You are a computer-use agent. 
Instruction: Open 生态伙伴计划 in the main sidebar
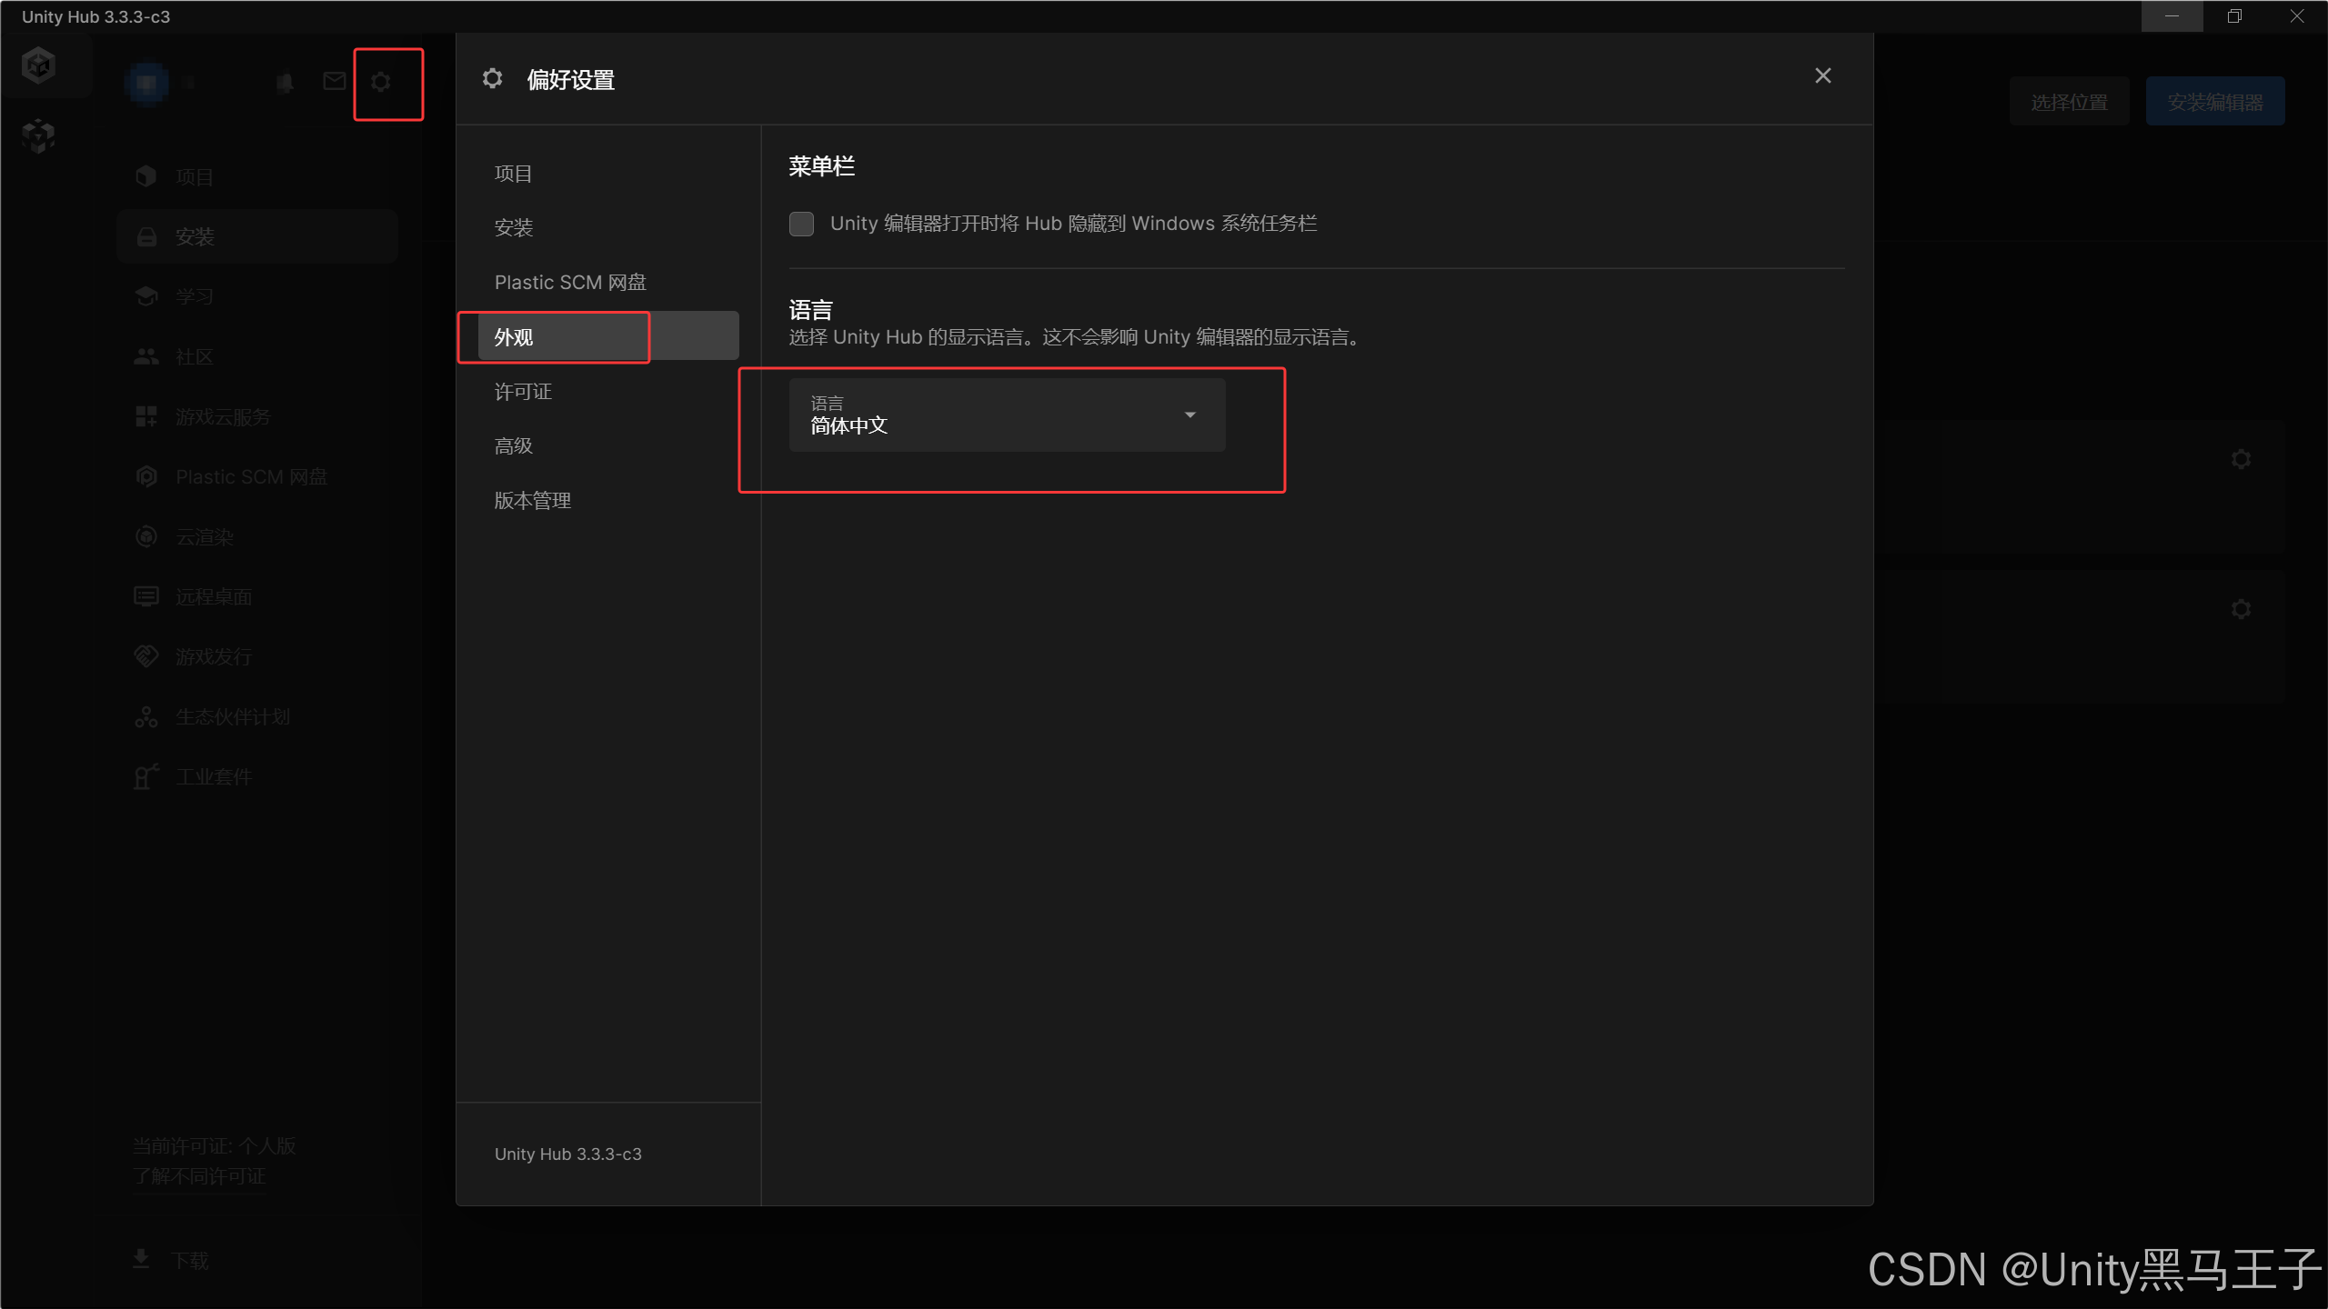click(x=257, y=716)
